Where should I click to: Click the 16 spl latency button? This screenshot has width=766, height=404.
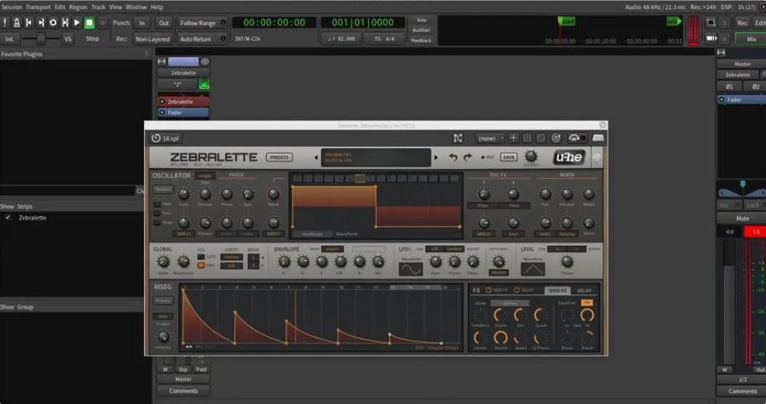pyautogui.click(x=165, y=139)
